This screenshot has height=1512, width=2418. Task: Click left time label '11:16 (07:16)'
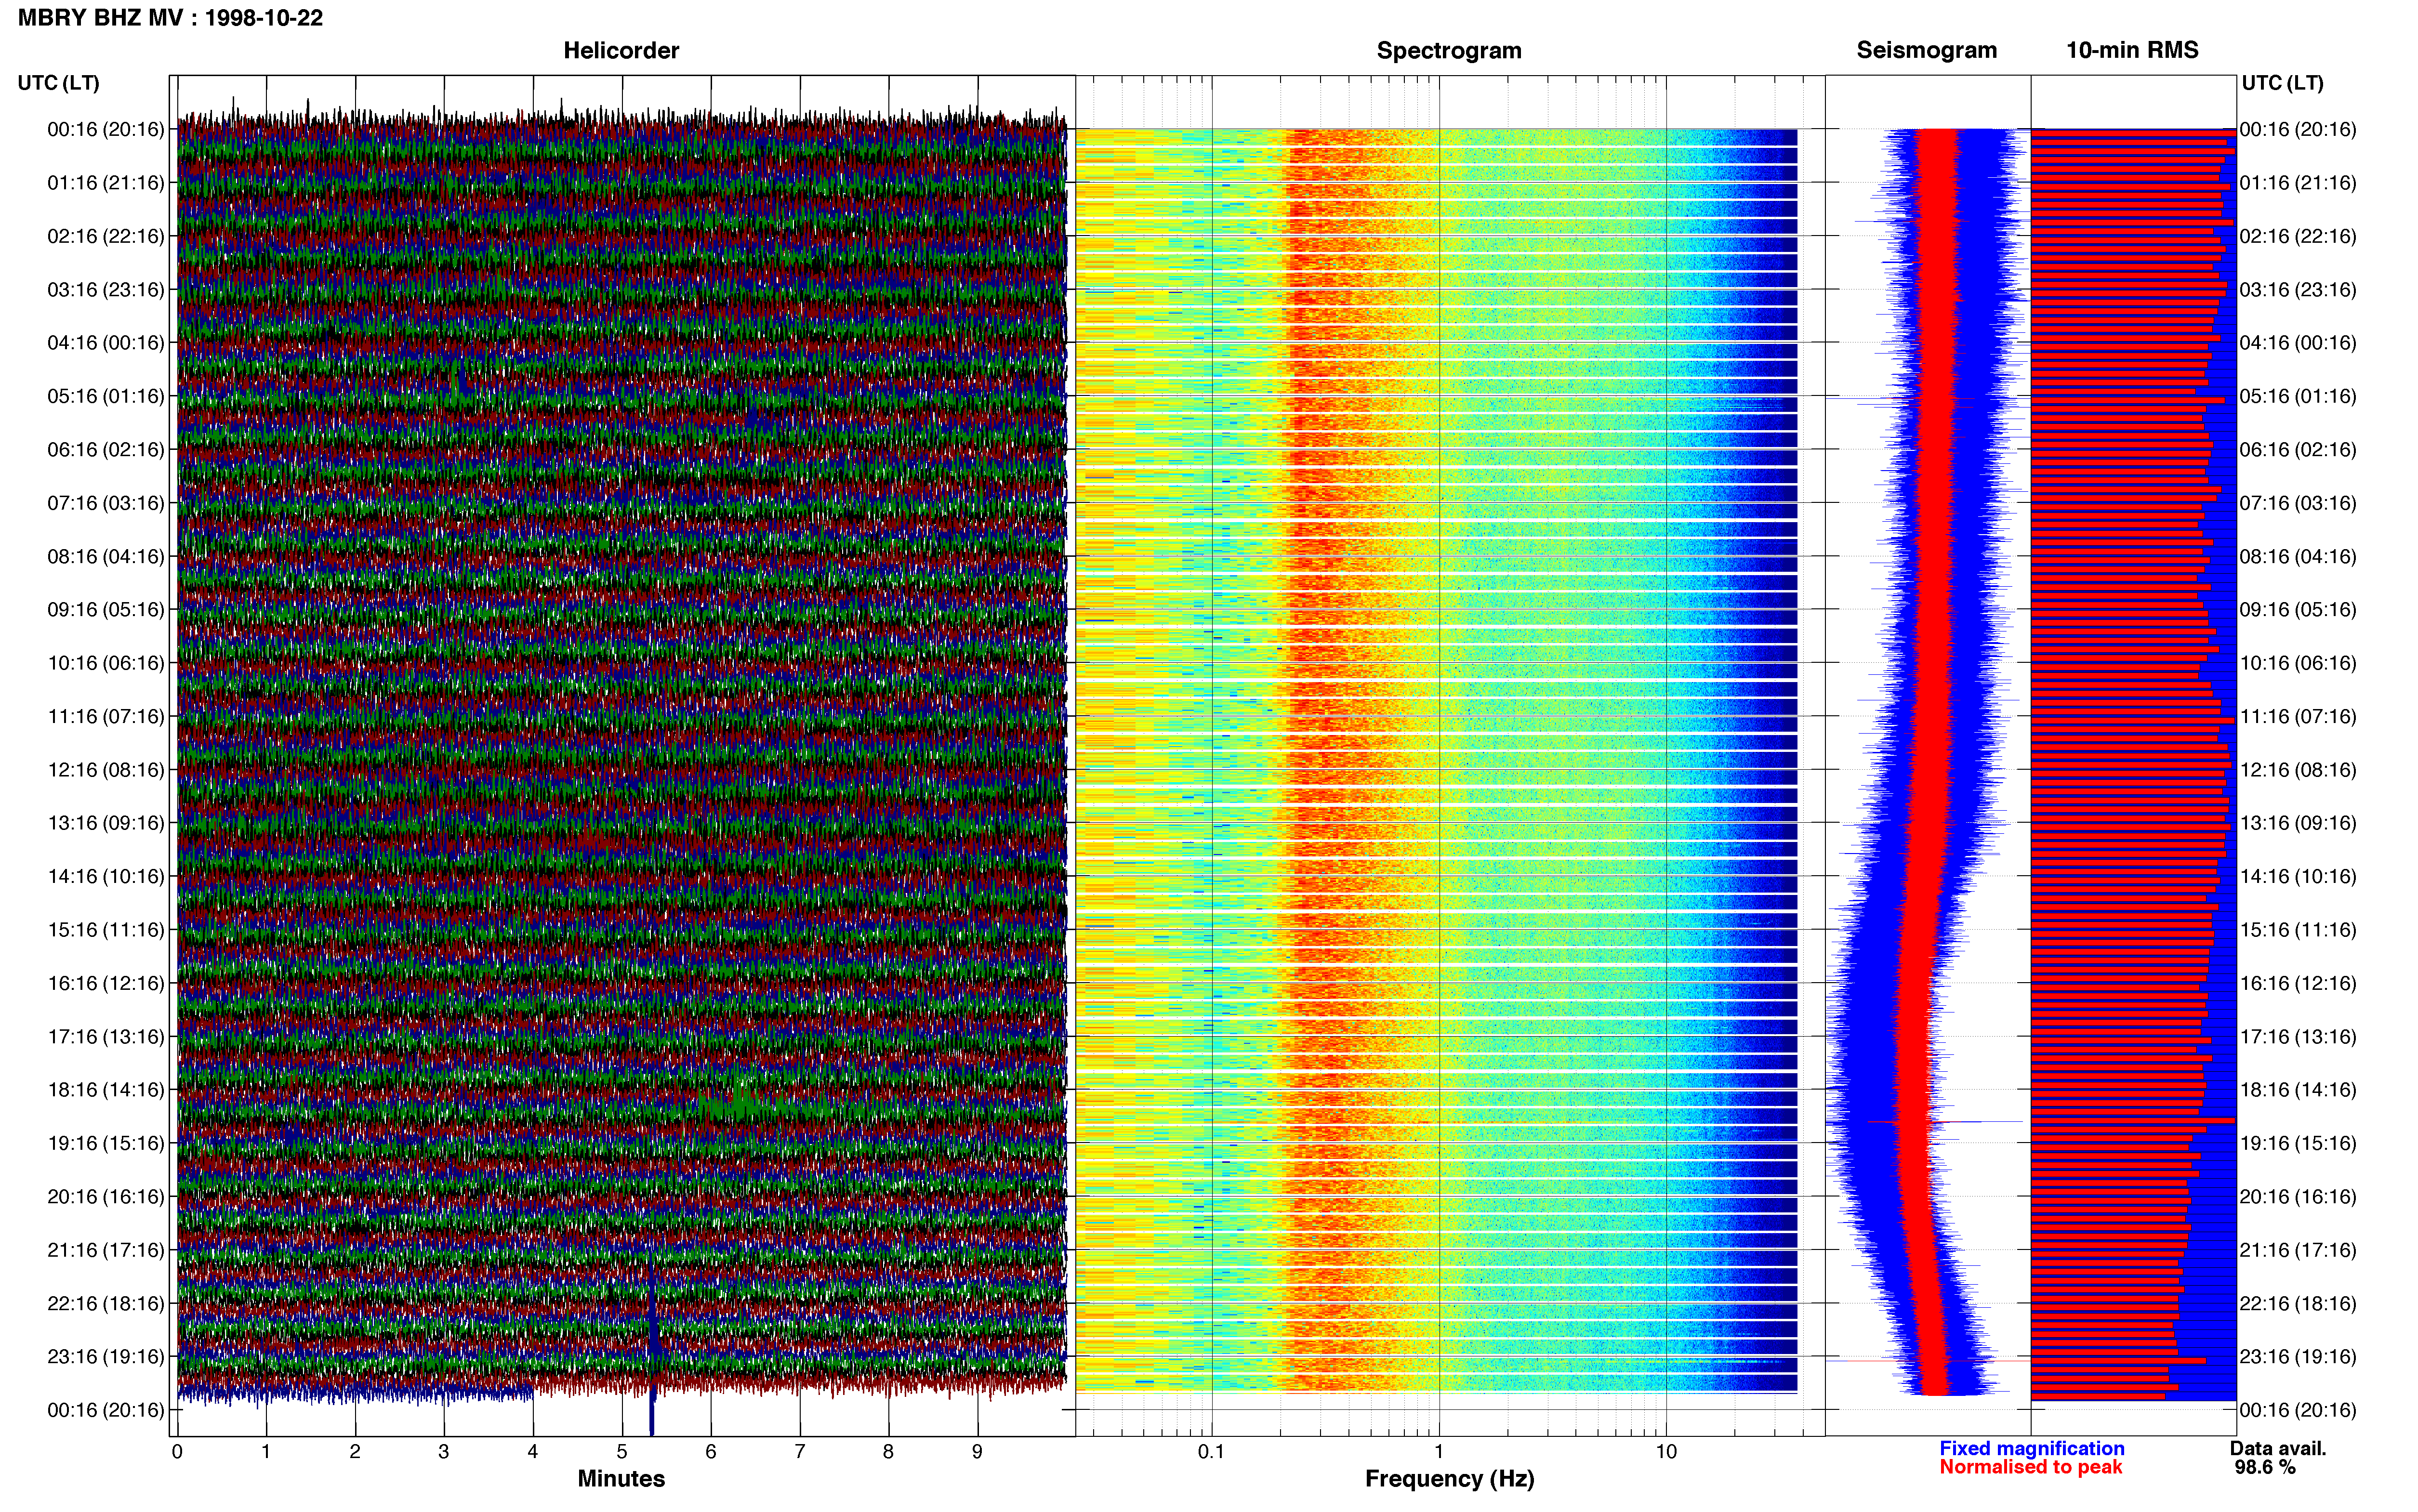pos(106,717)
